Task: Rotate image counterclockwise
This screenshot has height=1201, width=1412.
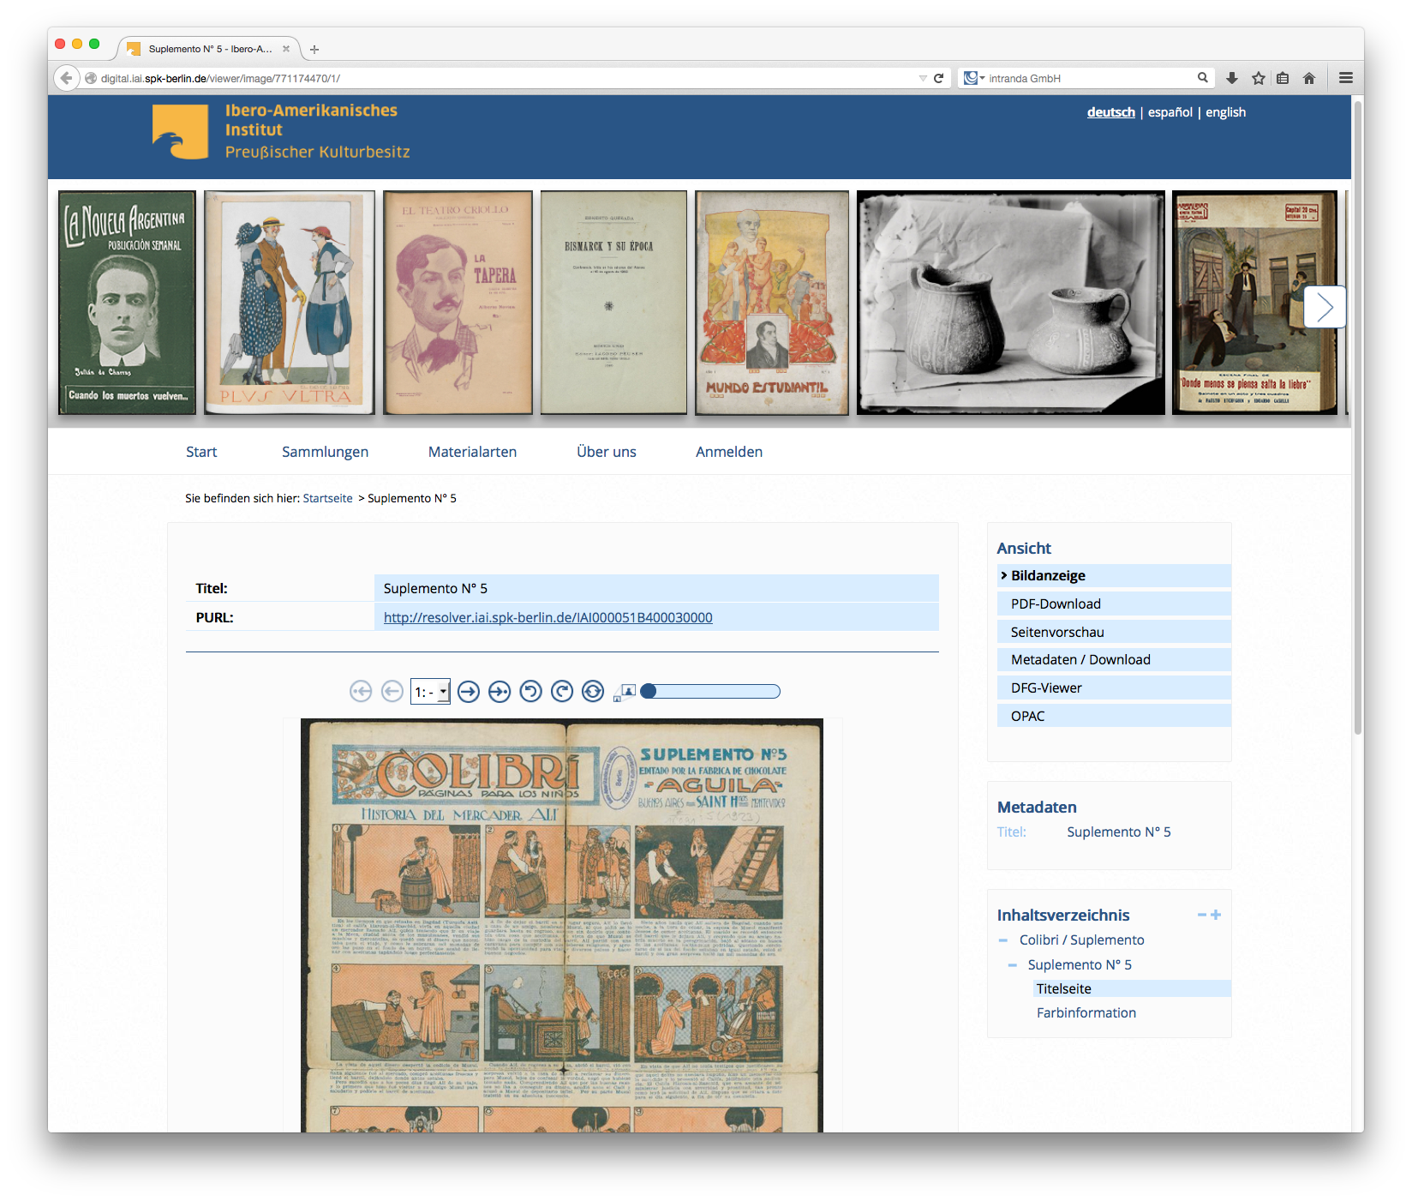Action: coord(531,691)
